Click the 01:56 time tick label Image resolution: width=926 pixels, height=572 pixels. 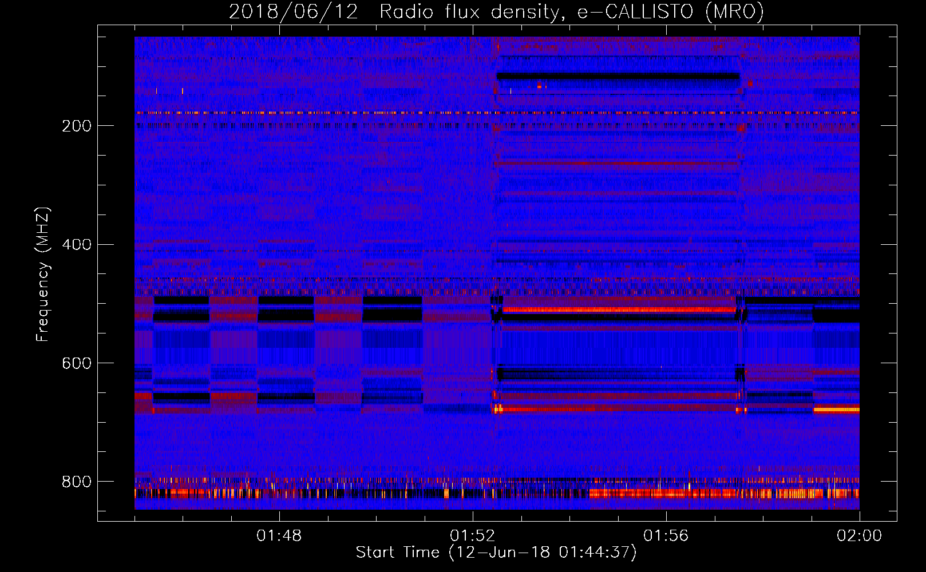tap(666, 536)
